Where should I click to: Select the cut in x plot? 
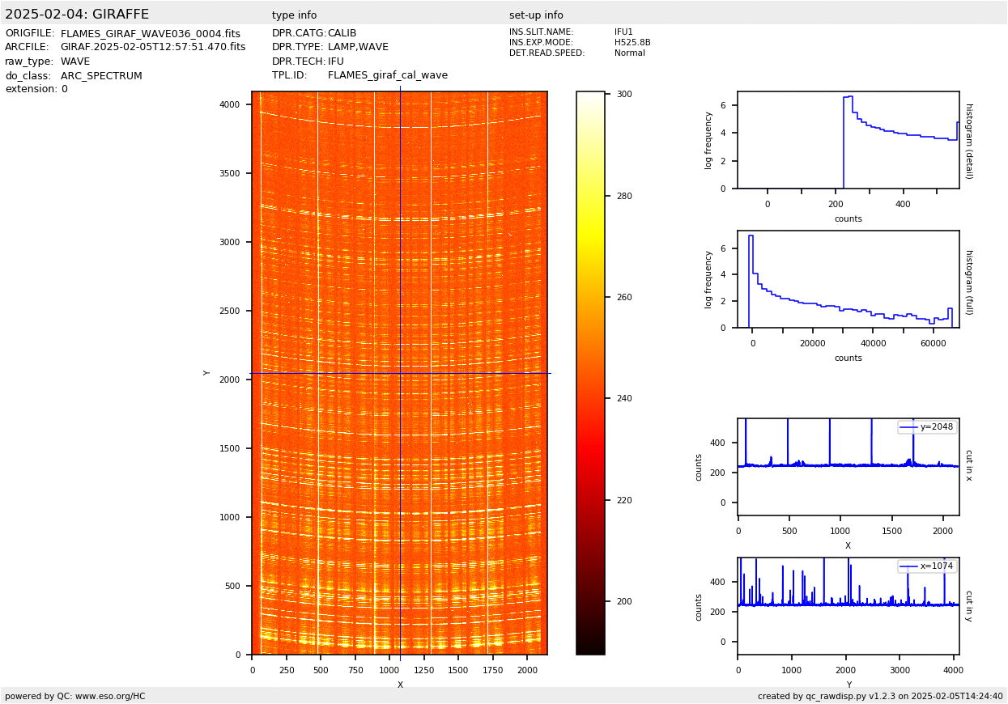point(848,466)
